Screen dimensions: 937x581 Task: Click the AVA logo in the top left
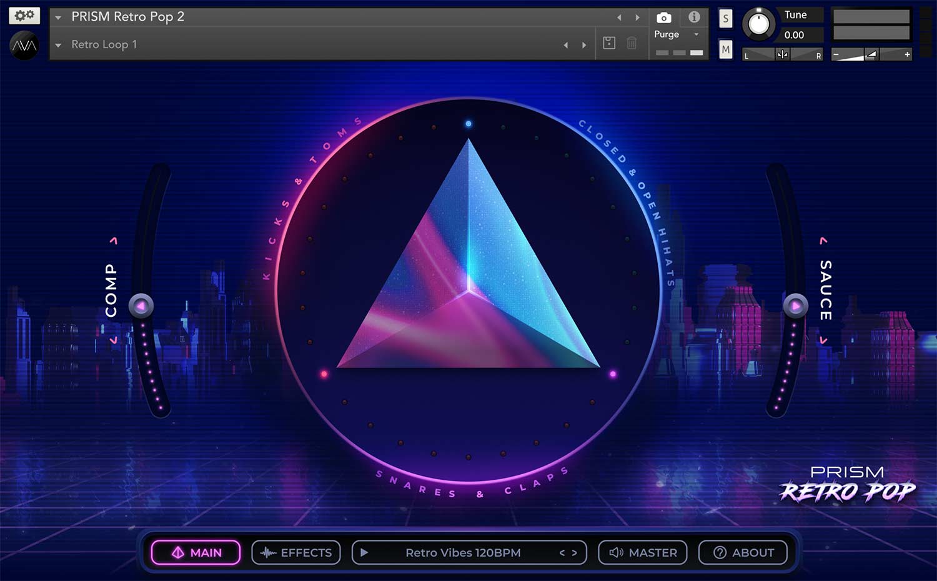click(24, 46)
